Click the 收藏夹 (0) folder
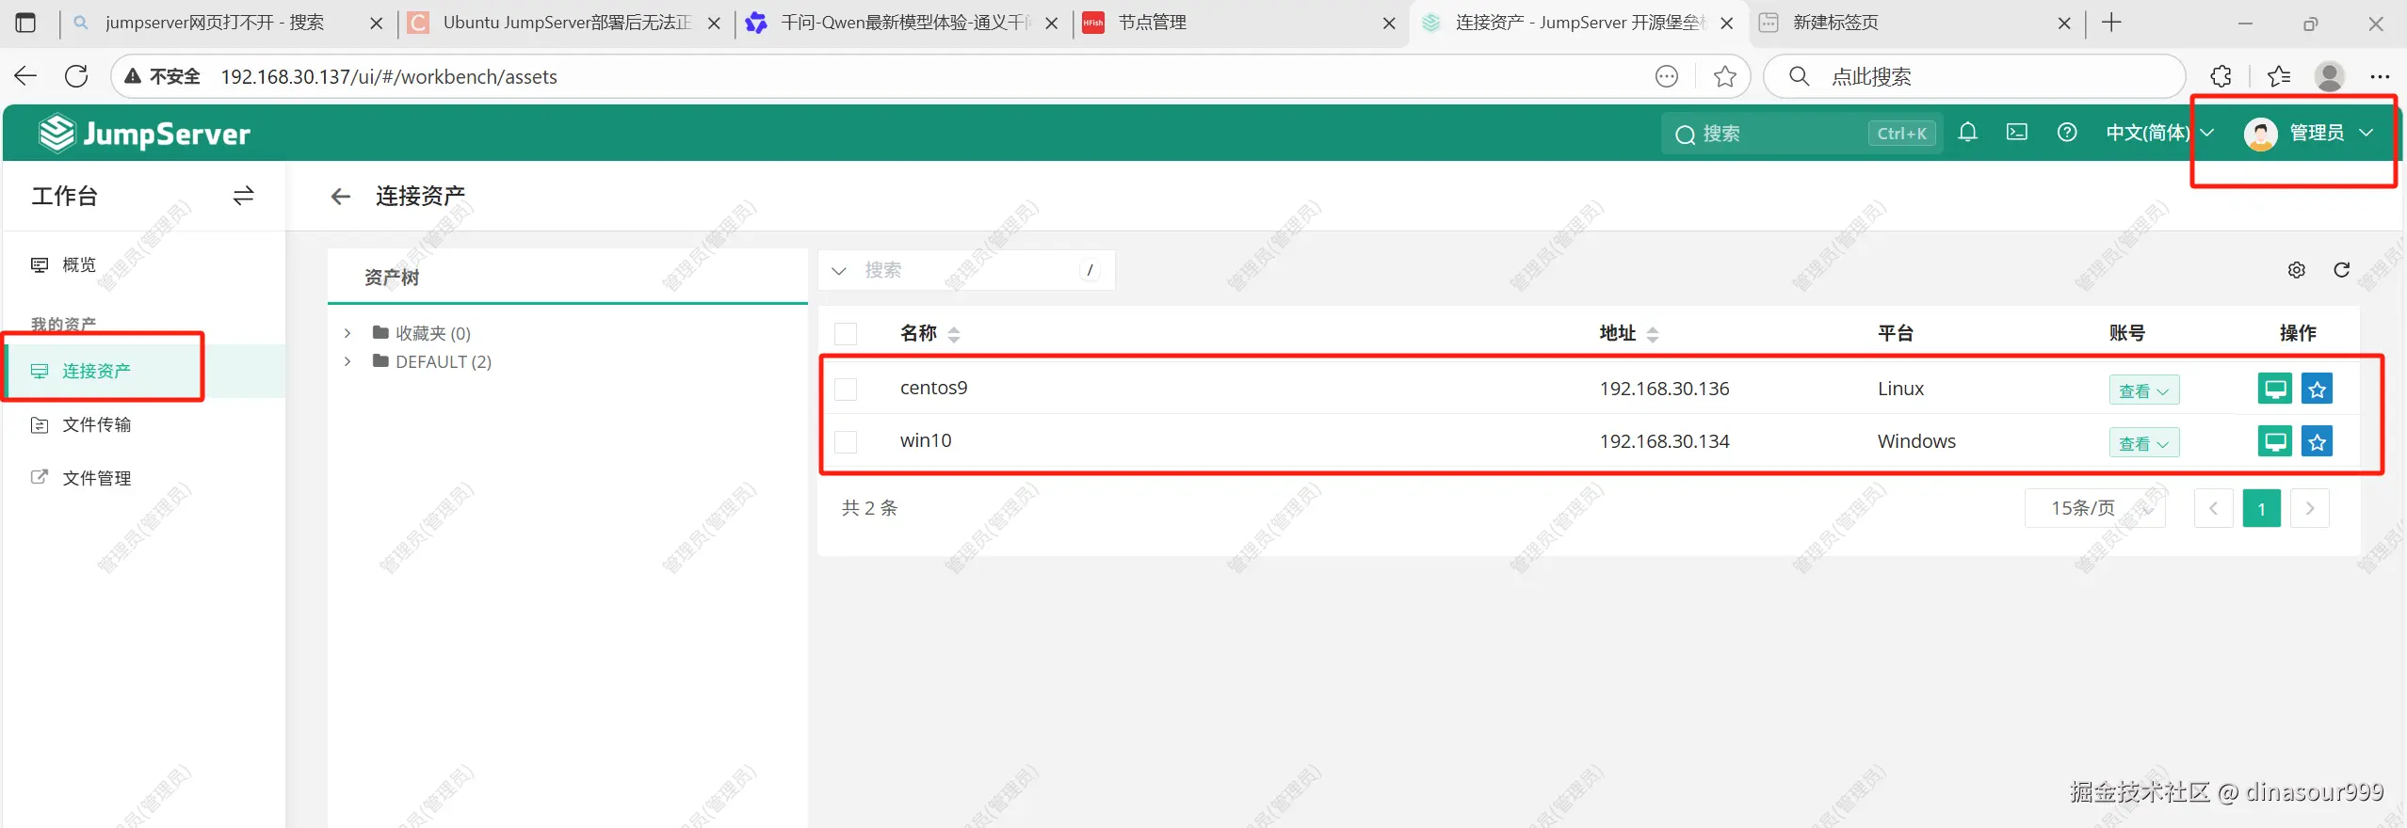Image resolution: width=2407 pixels, height=828 pixels. pos(422,333)
